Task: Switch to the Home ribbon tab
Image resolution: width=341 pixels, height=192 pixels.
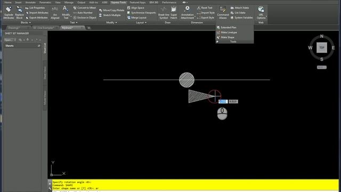Action: [8, 2]
